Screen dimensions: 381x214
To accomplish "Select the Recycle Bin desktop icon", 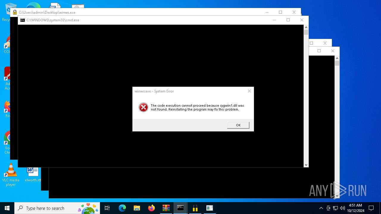I will coord(7,12).
